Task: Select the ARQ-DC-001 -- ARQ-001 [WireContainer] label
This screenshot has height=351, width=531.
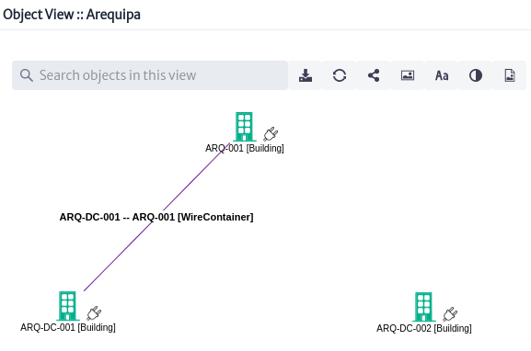Action: point(156,217)
